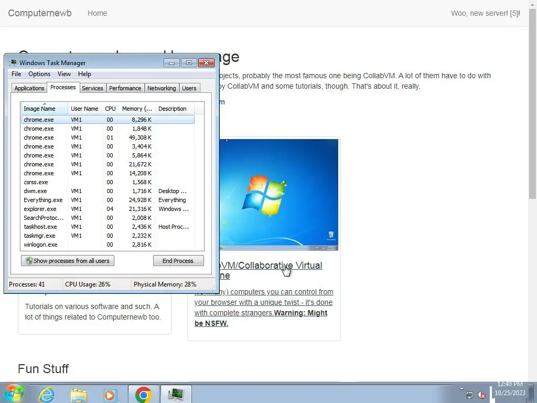Click the Task Manager title bar icon
The image size is (537, 403).
tap(13, 63)
